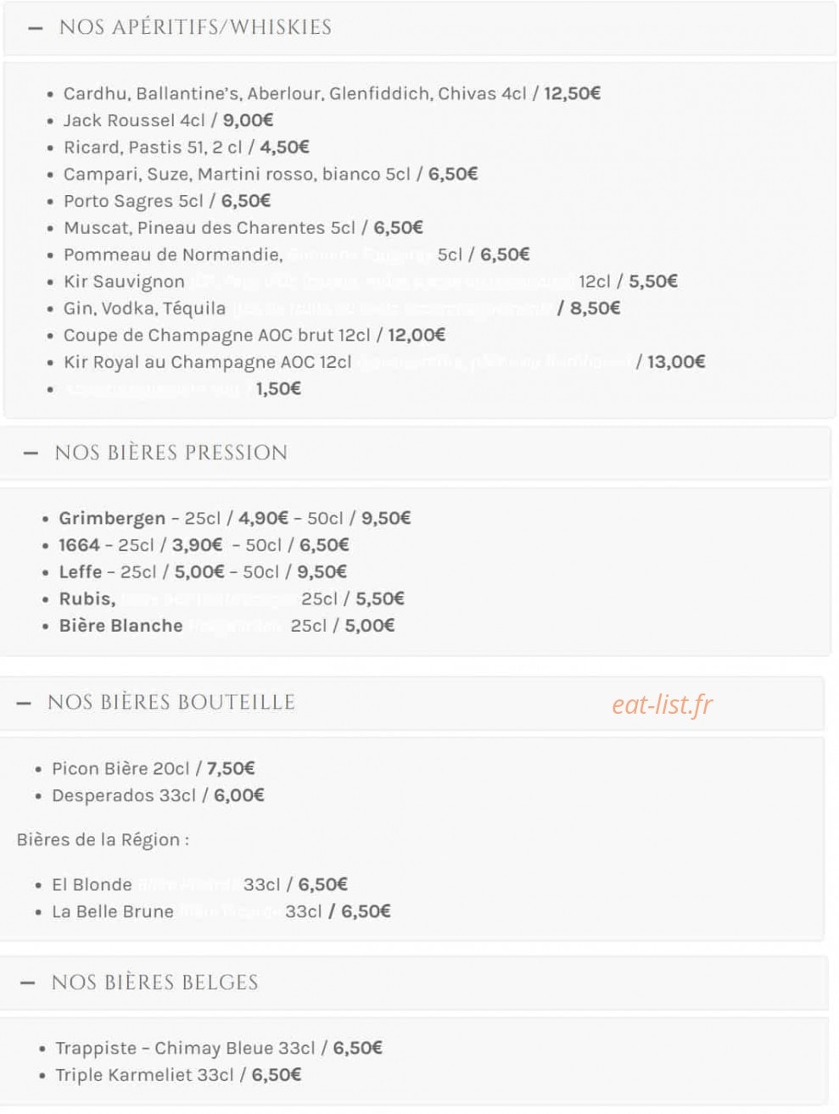This screenshot has width=839, height=1114.
Task: Collapse the Nos Apéritifs/Whiskies section
Action: click(x=419, y=28)
